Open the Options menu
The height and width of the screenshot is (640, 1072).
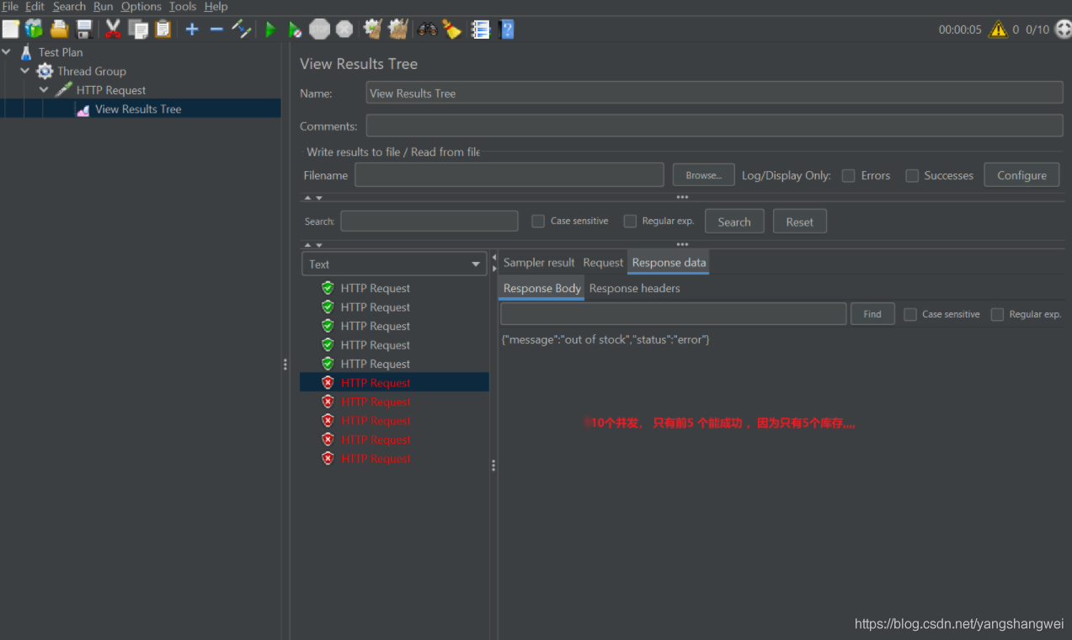[x=141, y=7]
